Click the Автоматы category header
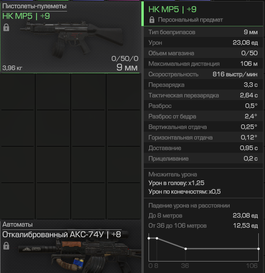 17,225
